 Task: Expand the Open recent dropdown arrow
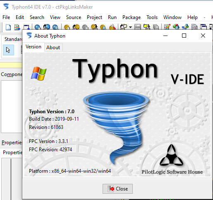click(x=130, y=27)
